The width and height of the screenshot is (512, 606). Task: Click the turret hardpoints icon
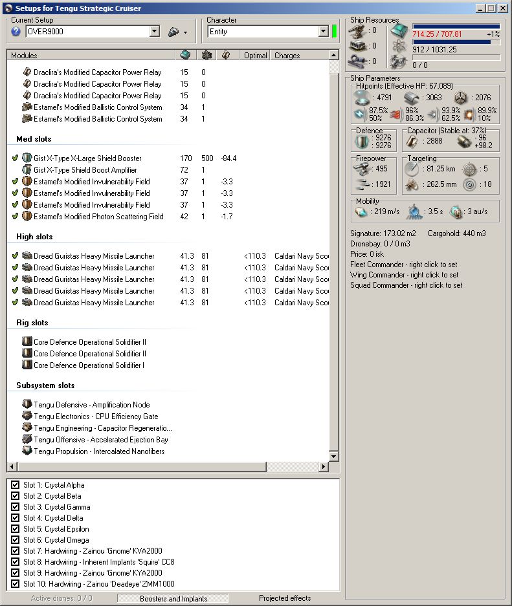357,31
